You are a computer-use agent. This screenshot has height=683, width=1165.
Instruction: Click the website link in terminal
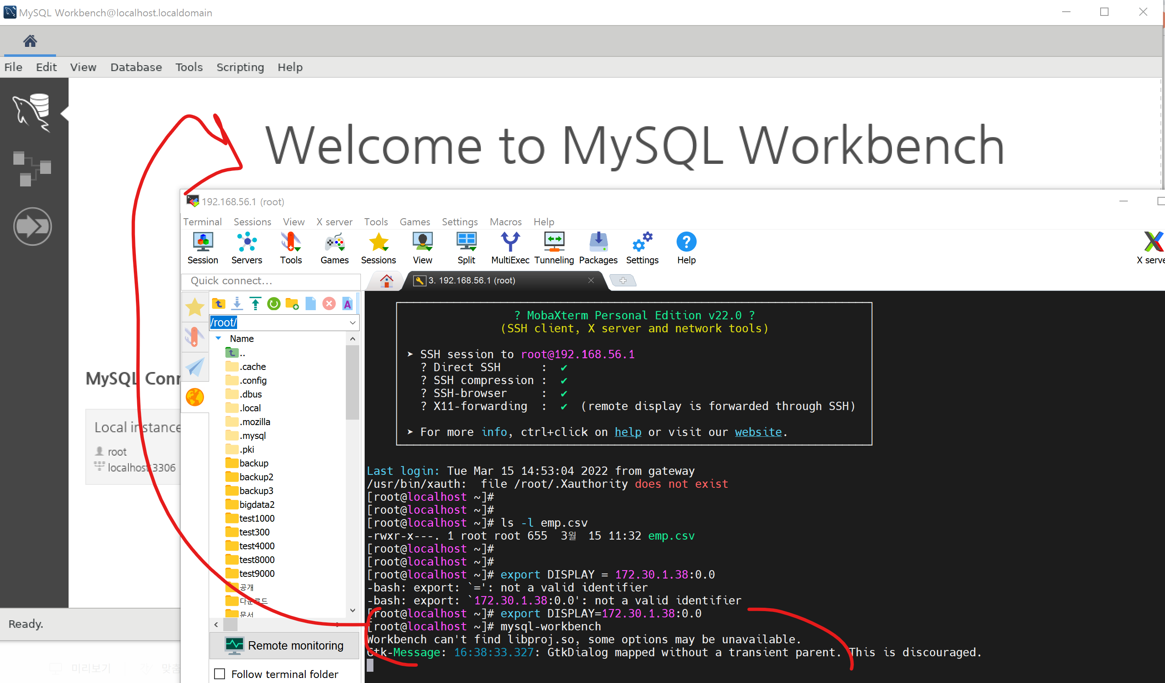pos(758,432)
